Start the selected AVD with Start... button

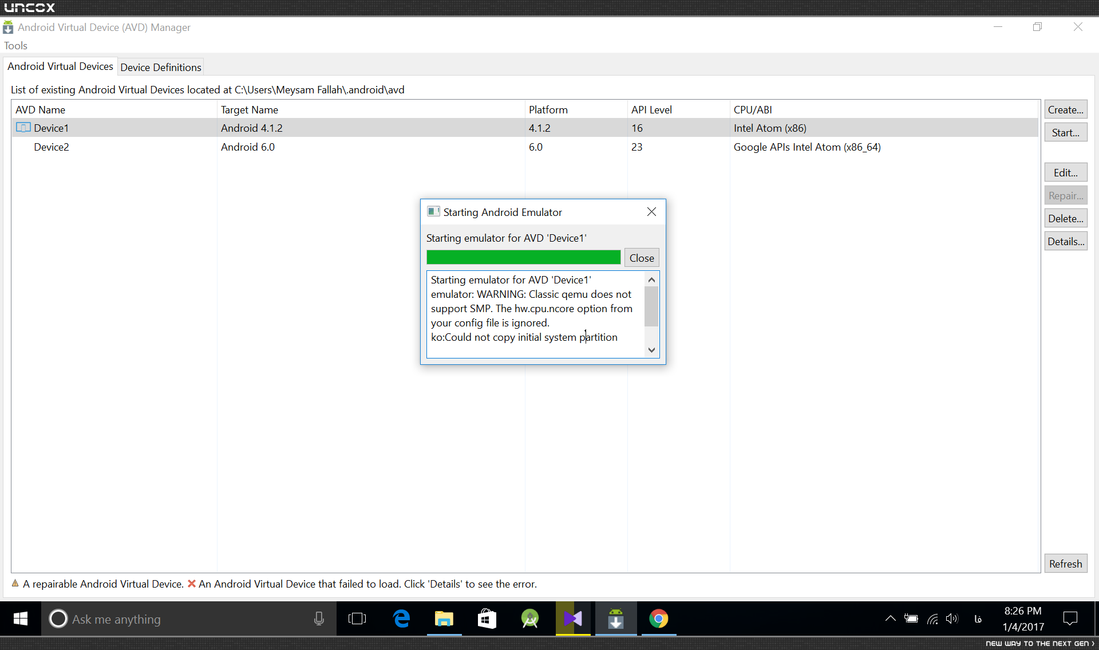[1065, 132]
